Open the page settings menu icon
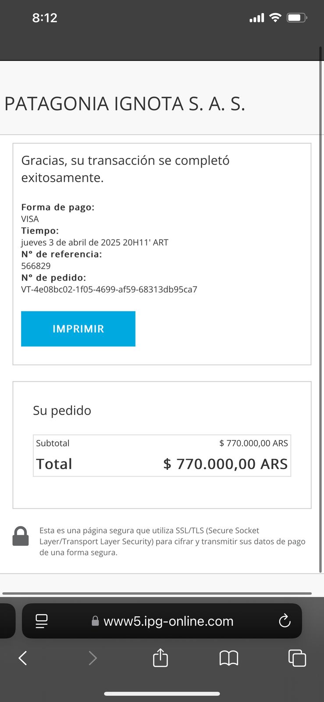Screen dimensions: 324x702 tap(42, 621)
